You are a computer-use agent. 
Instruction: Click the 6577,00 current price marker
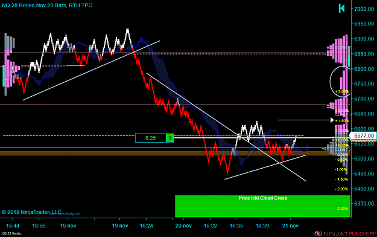[363, 136]
